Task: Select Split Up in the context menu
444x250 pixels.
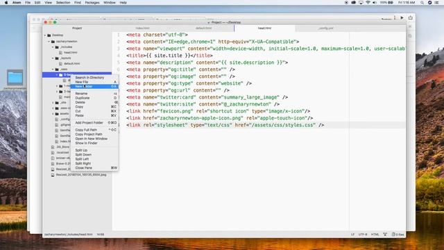Action: pos(94,150)
